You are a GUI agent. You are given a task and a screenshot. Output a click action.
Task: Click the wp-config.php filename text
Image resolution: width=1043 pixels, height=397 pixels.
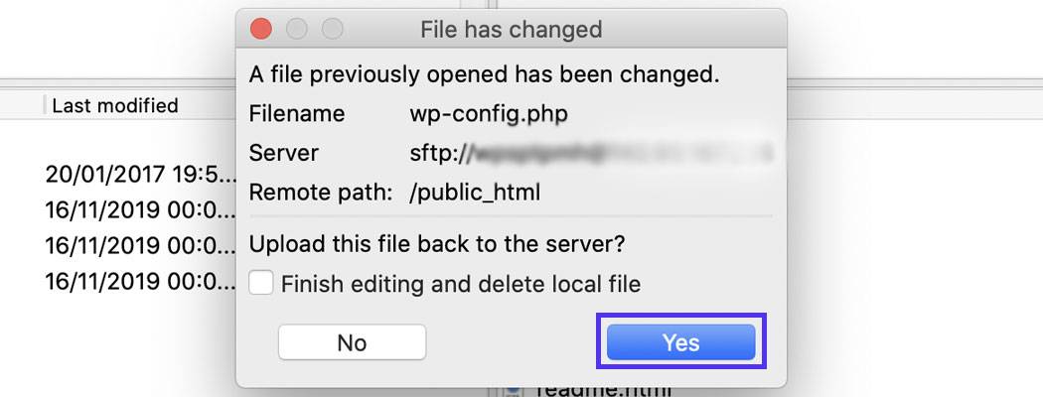(489, 113)
